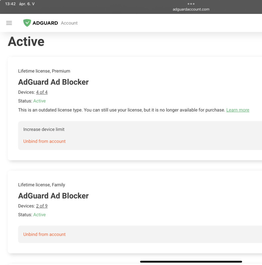Click the "Lifetime license, Premium" label
The width and height of the screenshot is (262, 265).
(x=44, y=71)
